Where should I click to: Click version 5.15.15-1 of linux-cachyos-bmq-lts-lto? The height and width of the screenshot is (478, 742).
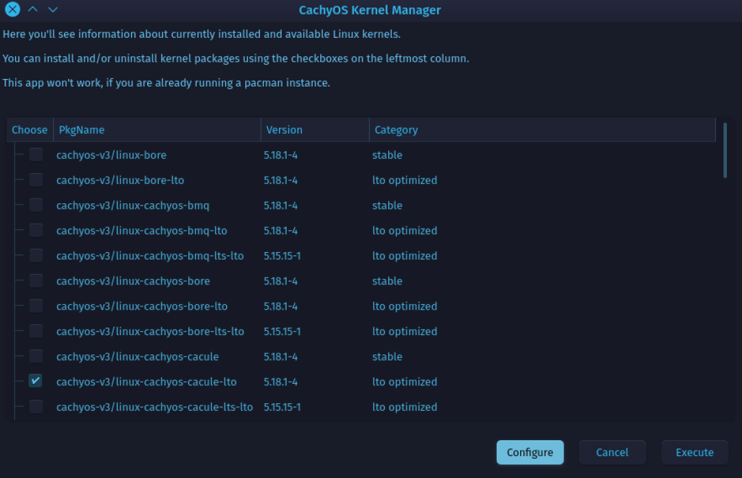[282, 255]
